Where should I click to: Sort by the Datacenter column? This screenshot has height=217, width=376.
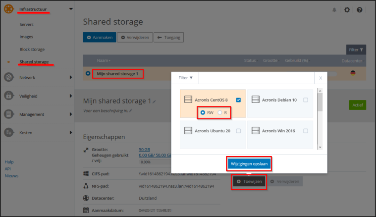(353, 60)
